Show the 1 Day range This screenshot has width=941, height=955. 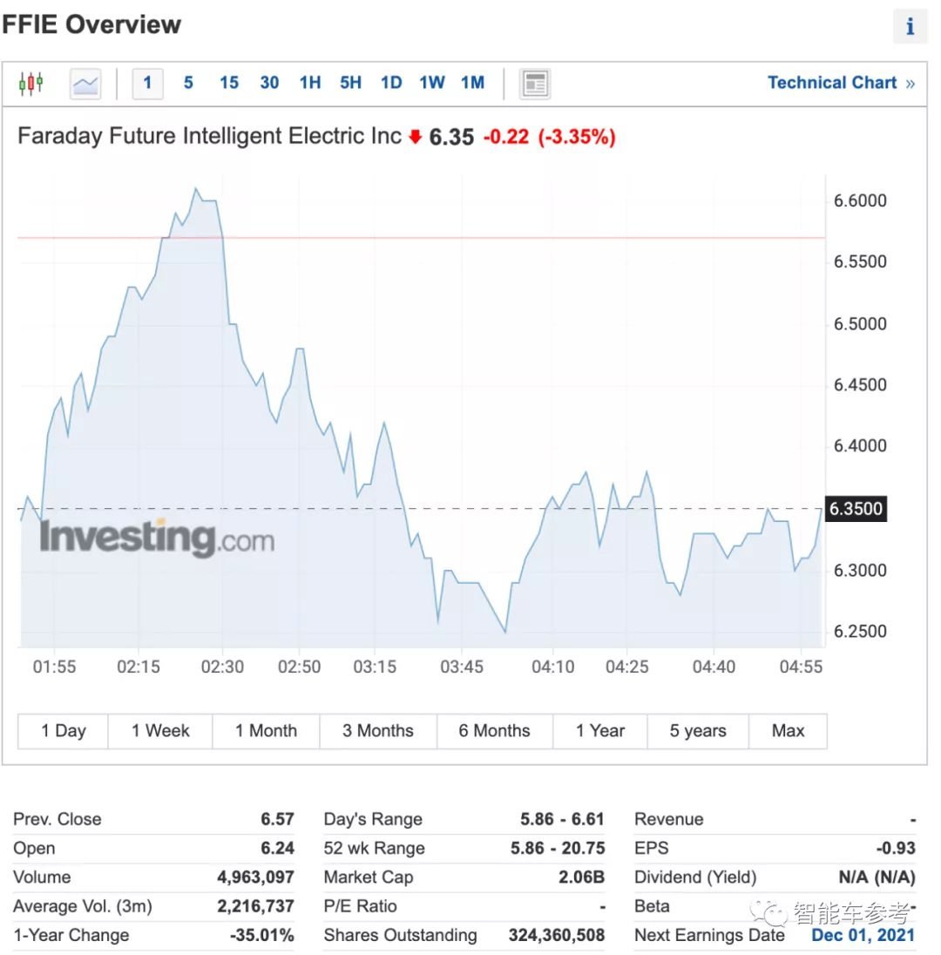tap(64, 731)
